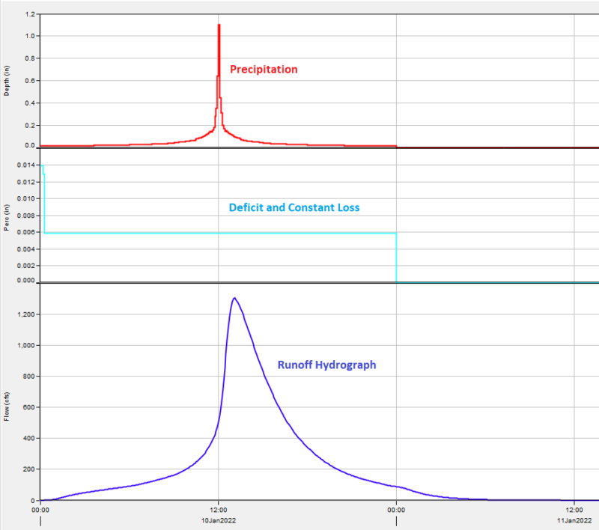Click the peak of the runoff hydrograph
599x530 pixels.
[234, 298]
